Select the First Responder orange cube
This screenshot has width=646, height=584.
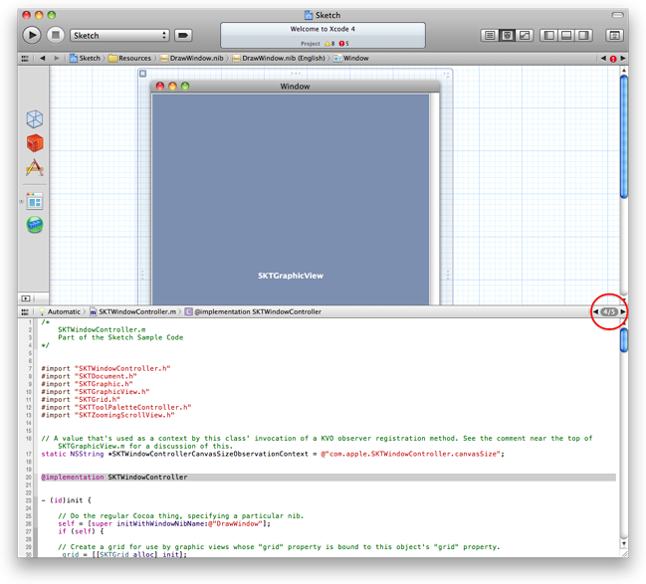click(35, 144)
